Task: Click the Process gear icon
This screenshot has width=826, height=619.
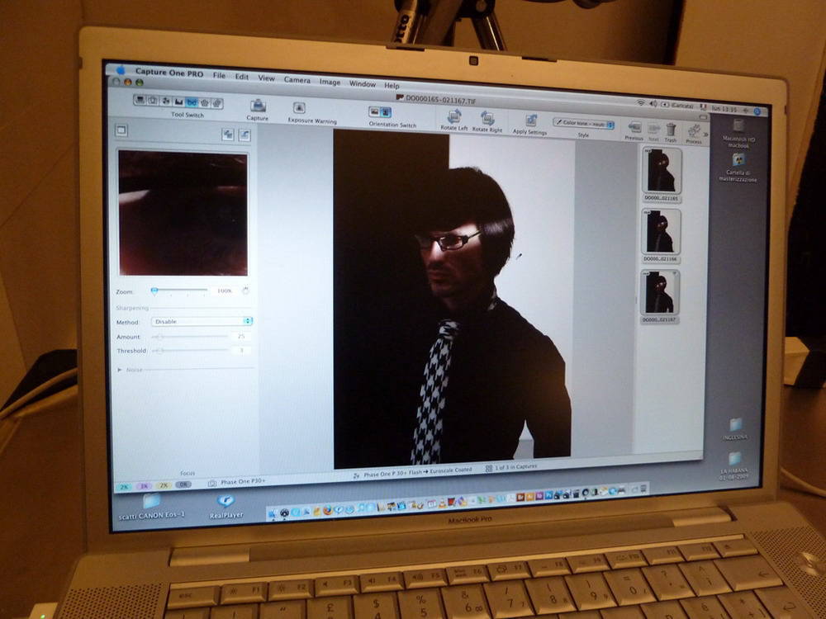Action: tap(695, 130)
